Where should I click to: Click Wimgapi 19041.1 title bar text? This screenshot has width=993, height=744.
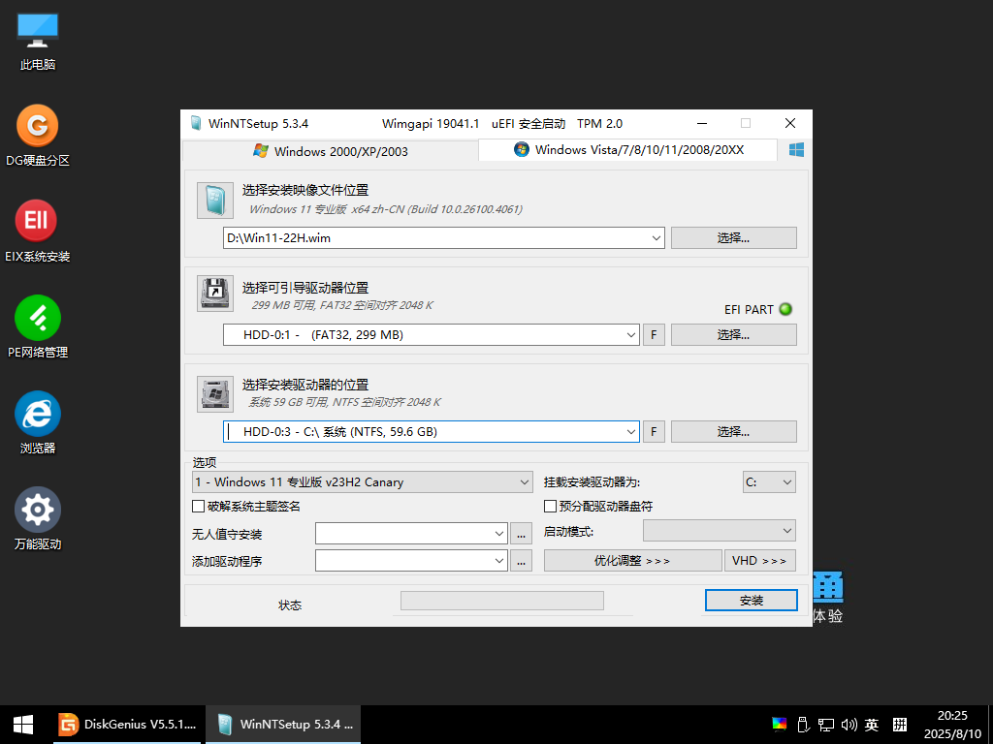431,123
